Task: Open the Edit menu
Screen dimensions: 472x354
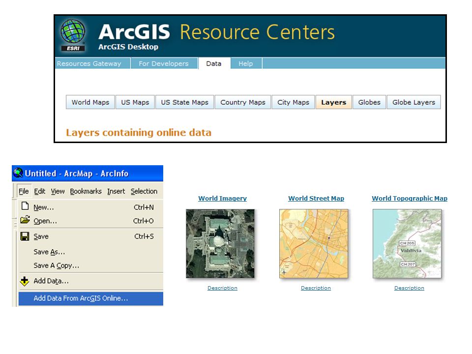Action: 39,191
